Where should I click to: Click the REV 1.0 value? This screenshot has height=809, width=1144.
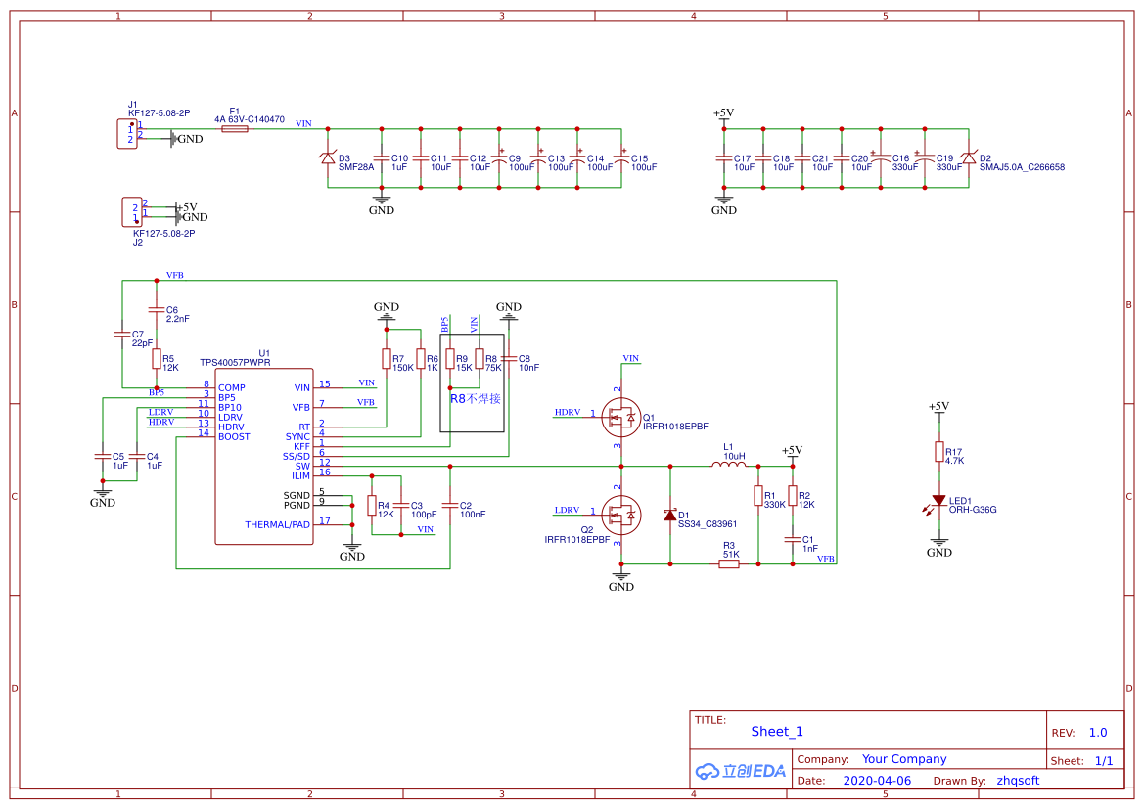point(1098,733)
